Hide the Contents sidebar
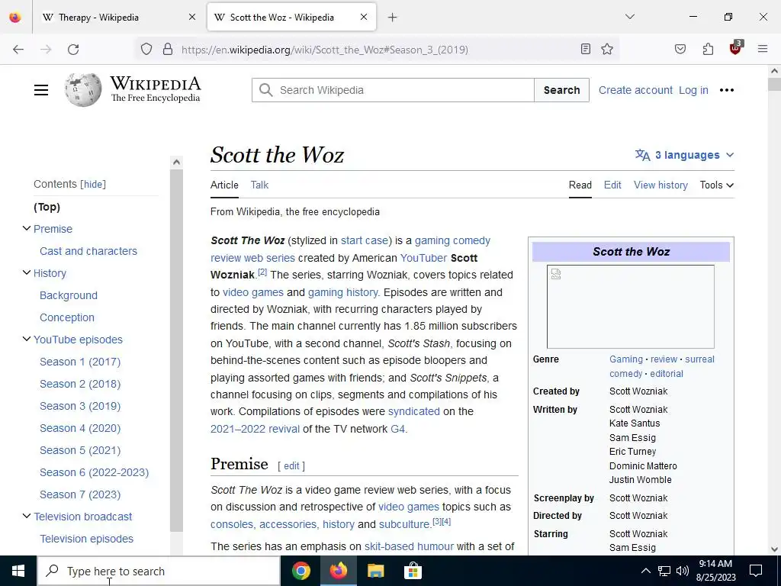Viewport: 781px width, 586px height. click(x=93, y=185)
